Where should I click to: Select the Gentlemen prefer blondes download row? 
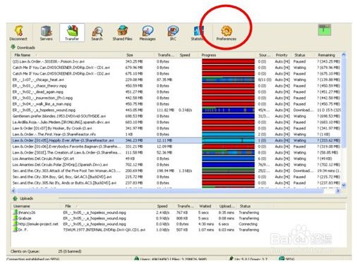tap(176, 116)
